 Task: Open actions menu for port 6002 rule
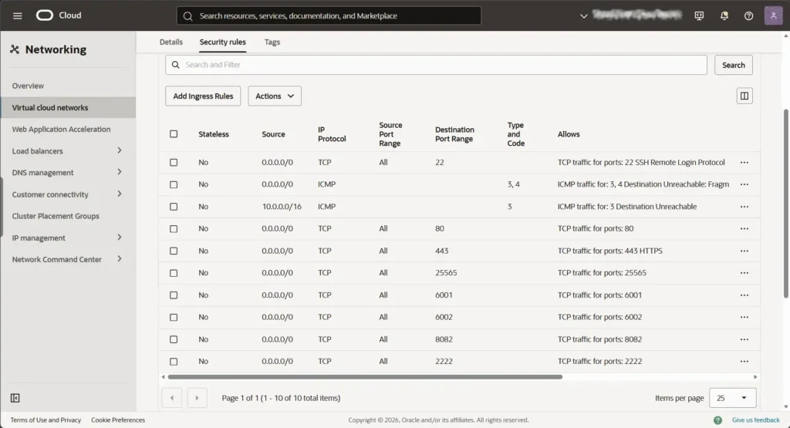coord(744,317)
